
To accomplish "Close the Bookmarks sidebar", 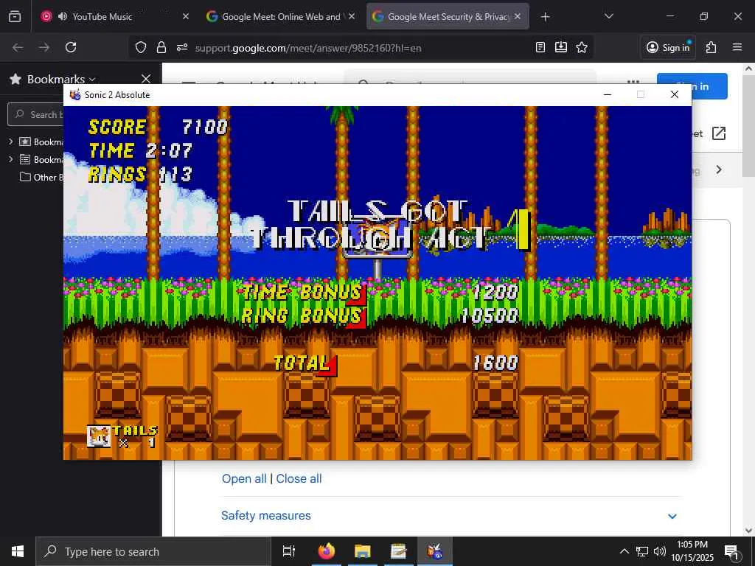I will click(x=146, y=79).
